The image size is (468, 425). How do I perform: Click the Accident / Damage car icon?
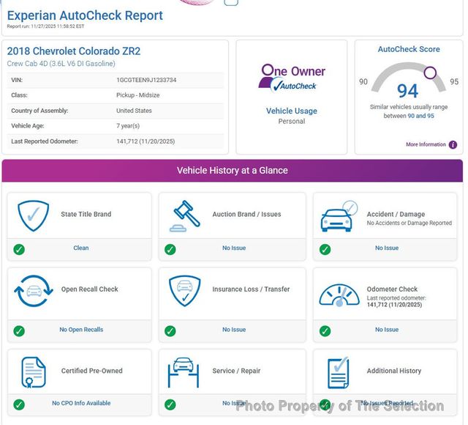(x=340, y=216)
